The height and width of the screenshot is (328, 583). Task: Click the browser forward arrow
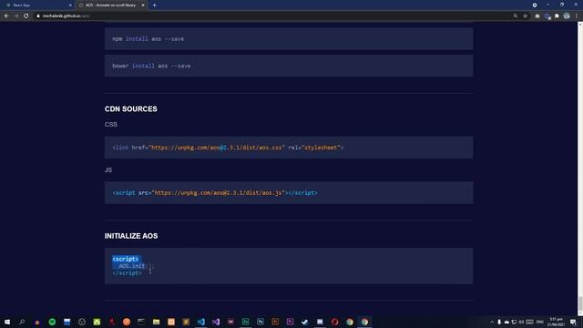[16, 16]
